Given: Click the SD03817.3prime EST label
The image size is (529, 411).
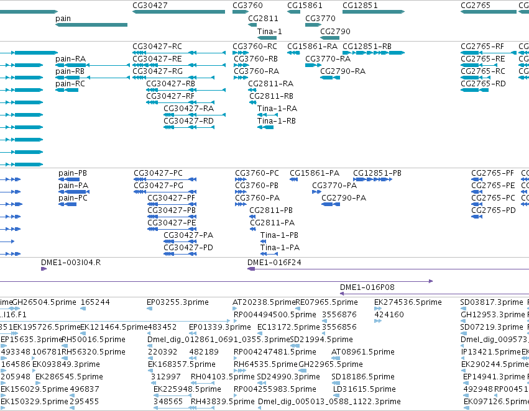Looking at the screenshot, I should click(492, 302).
